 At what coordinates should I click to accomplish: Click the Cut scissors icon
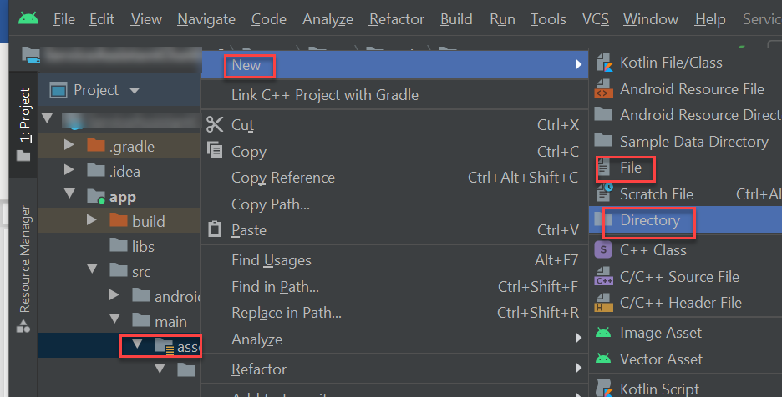point(216,125)
